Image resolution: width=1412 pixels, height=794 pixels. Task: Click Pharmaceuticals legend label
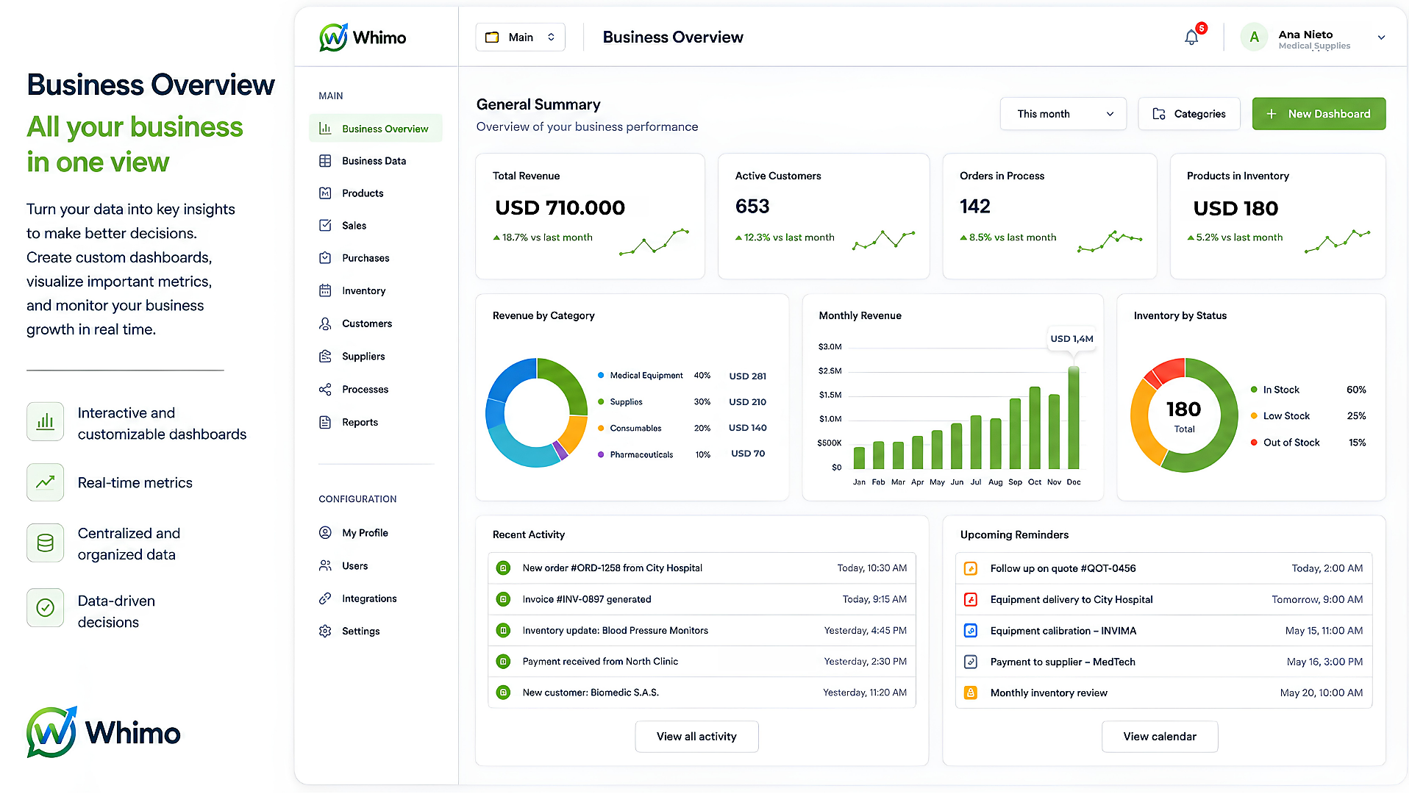coord(641,454)
